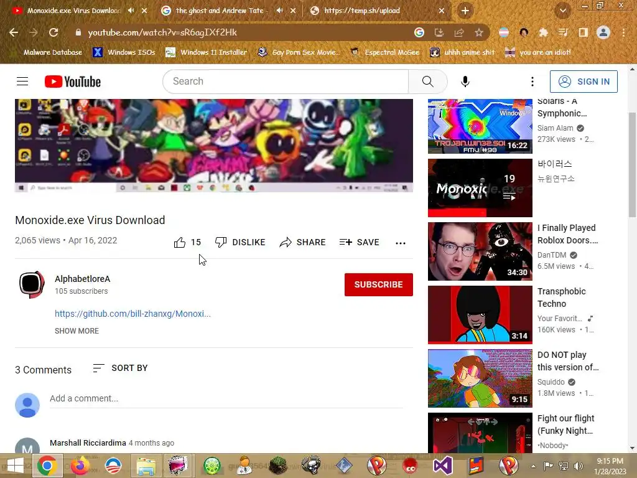This screenshot has height=478, width=637.
Task: Save the video to a playlist
Action: 359,242
